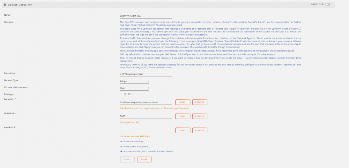The width and height of the screenshot is (349, 168).
Task: Click the empty Key Host 1 field
Action: [x=146, y=130]
